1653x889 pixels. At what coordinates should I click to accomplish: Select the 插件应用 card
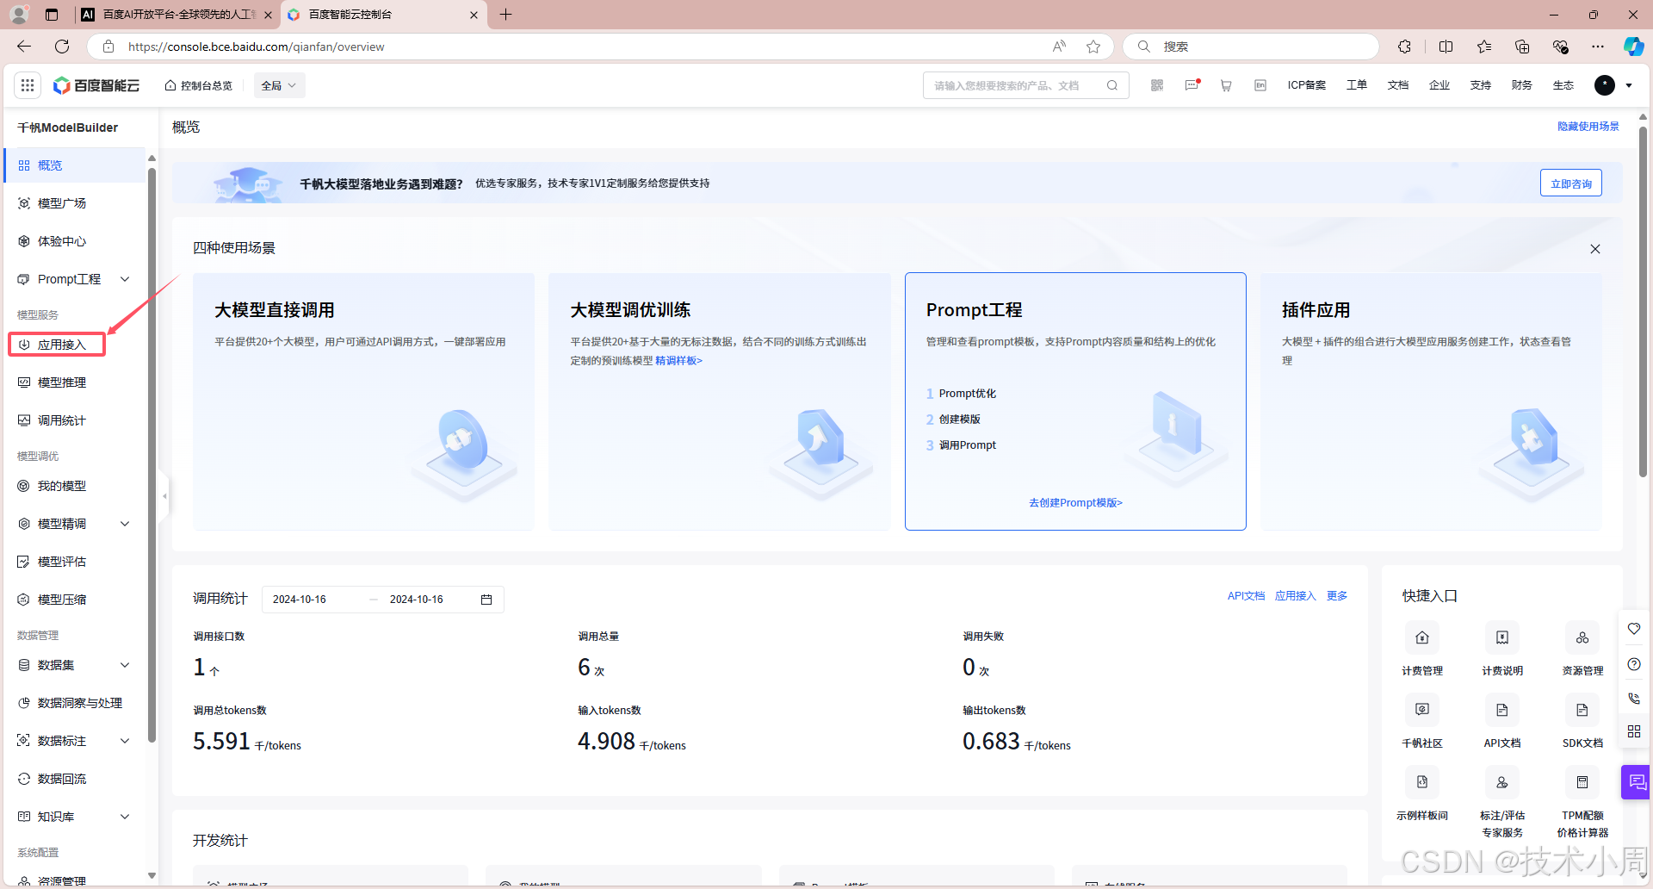[1431, 401]
